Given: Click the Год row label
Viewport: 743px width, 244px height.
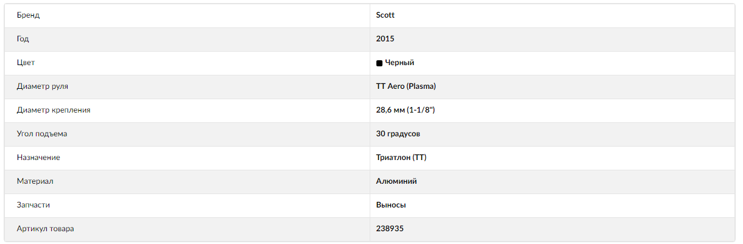Looking at the screenshot, I should tap(23, 39).
